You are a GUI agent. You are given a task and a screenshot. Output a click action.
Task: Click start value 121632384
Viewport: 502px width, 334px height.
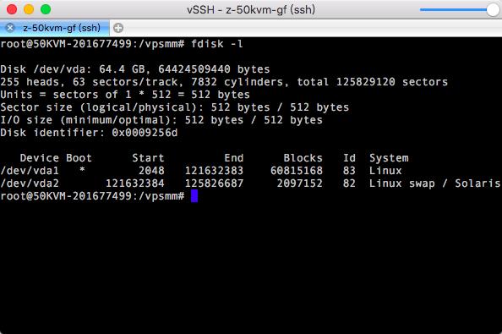tap(135, 183)
